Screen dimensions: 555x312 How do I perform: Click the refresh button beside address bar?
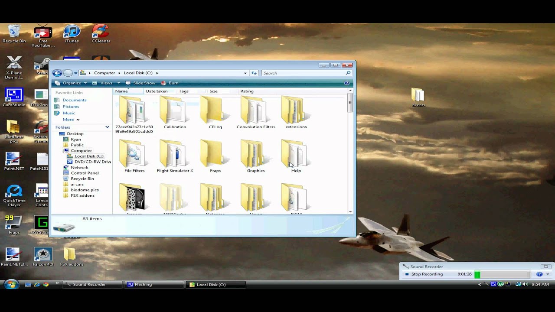pos(254,73)
